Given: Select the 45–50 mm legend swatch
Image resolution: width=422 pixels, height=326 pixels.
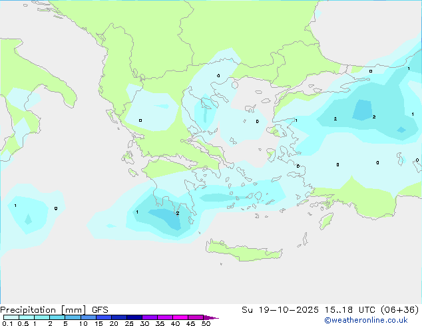Looking at the screenshot, I should [196, 317].
